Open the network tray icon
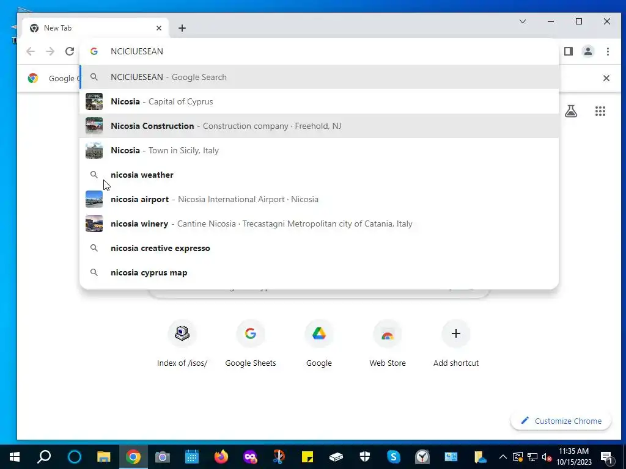 tap(532, 457)
